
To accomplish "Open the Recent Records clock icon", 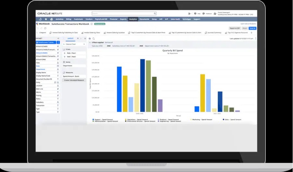I will coord(40,19).
